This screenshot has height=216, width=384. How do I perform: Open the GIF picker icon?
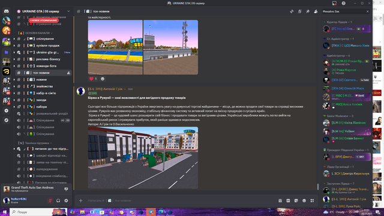click(x=288, y=200)
